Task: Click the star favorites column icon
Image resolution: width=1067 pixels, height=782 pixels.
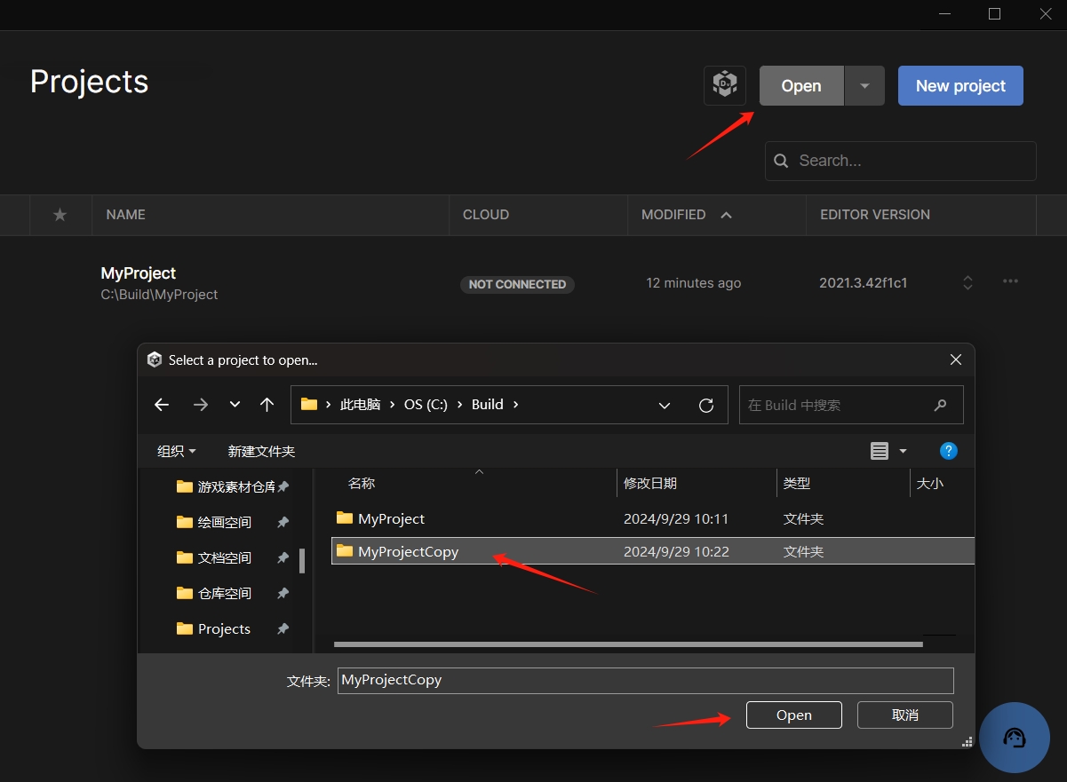Action: (60, 215)
